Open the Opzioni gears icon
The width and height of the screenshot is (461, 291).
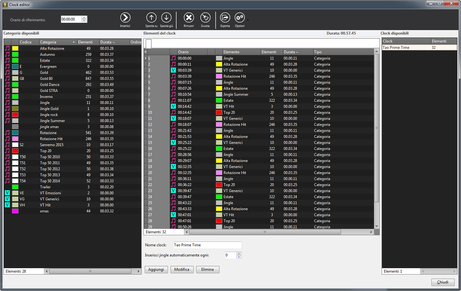tap(240, 18)
